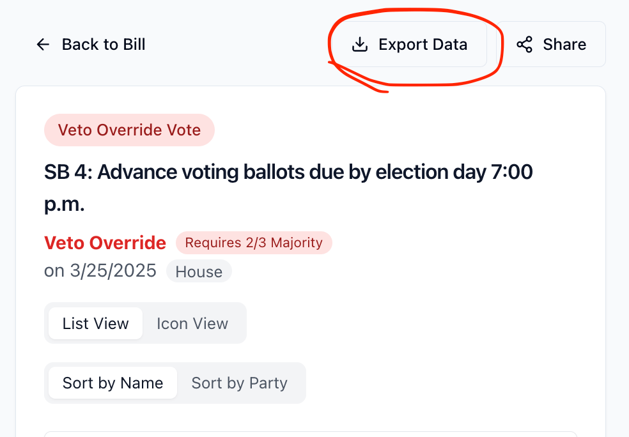Click the left arrow back icon
The height and width of the screenshot is (437, 629).
[x=43, y=44]
